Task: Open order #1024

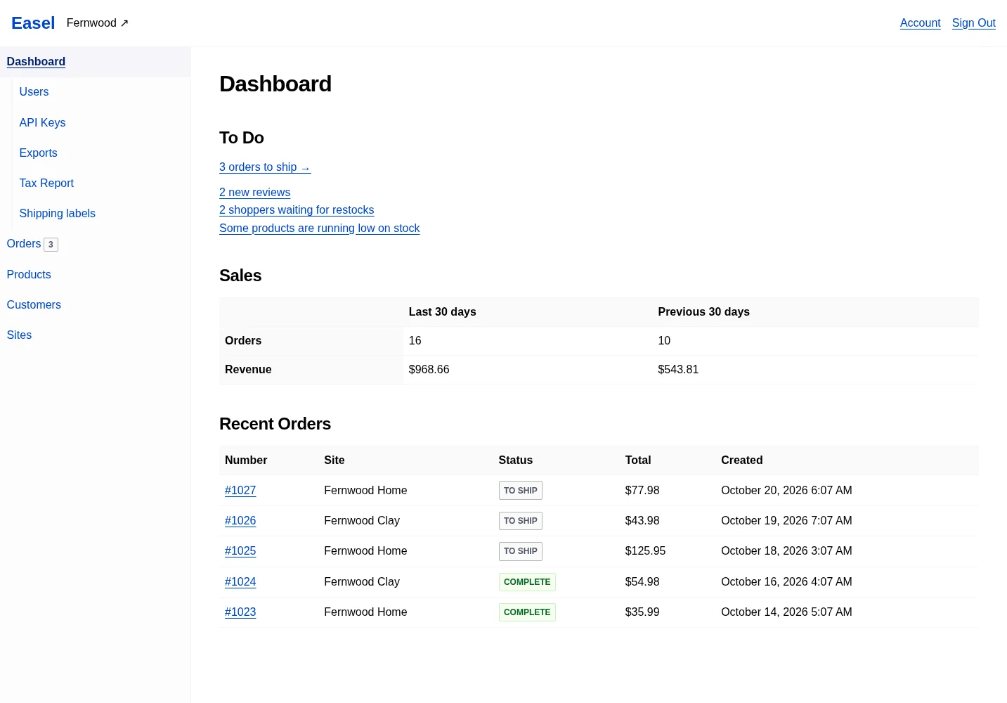Action: coord(240,582)
